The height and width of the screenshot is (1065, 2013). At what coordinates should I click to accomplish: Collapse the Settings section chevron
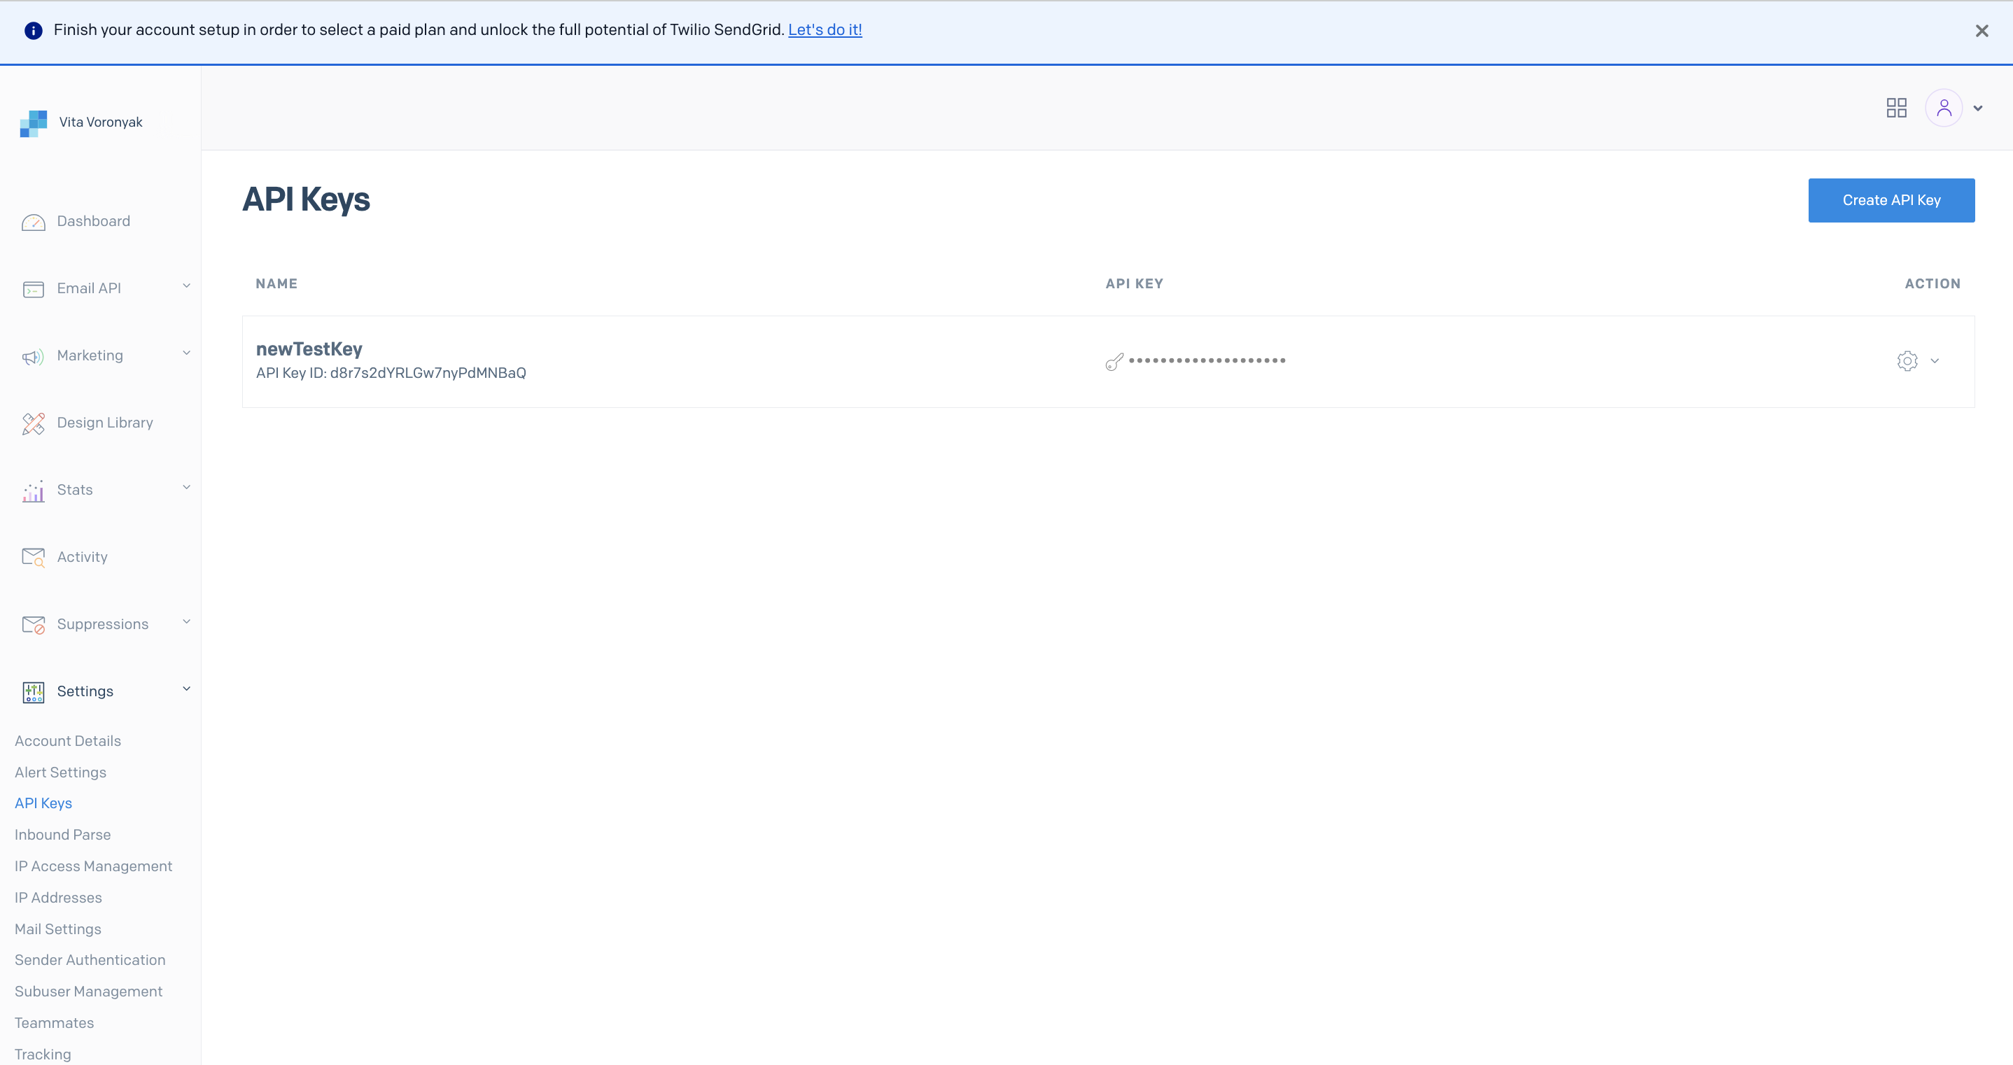click(186, 689)
